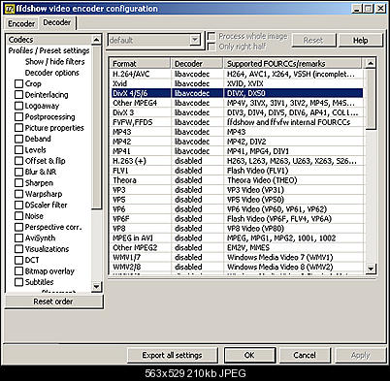The width and height of the screenshot is (390, 381).
Task: Confirm with the OK button
Action: [249, 355]
